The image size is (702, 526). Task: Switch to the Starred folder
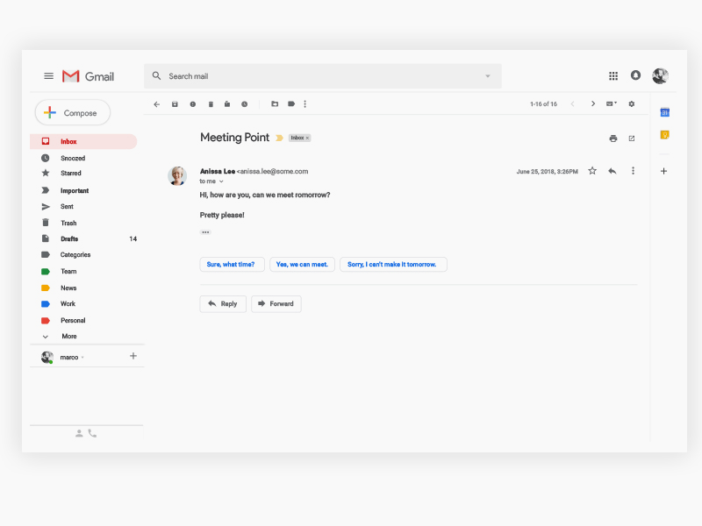coord(69,174)
